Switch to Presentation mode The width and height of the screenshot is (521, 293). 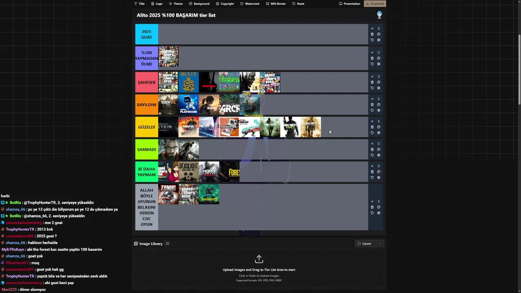point(350,4)
